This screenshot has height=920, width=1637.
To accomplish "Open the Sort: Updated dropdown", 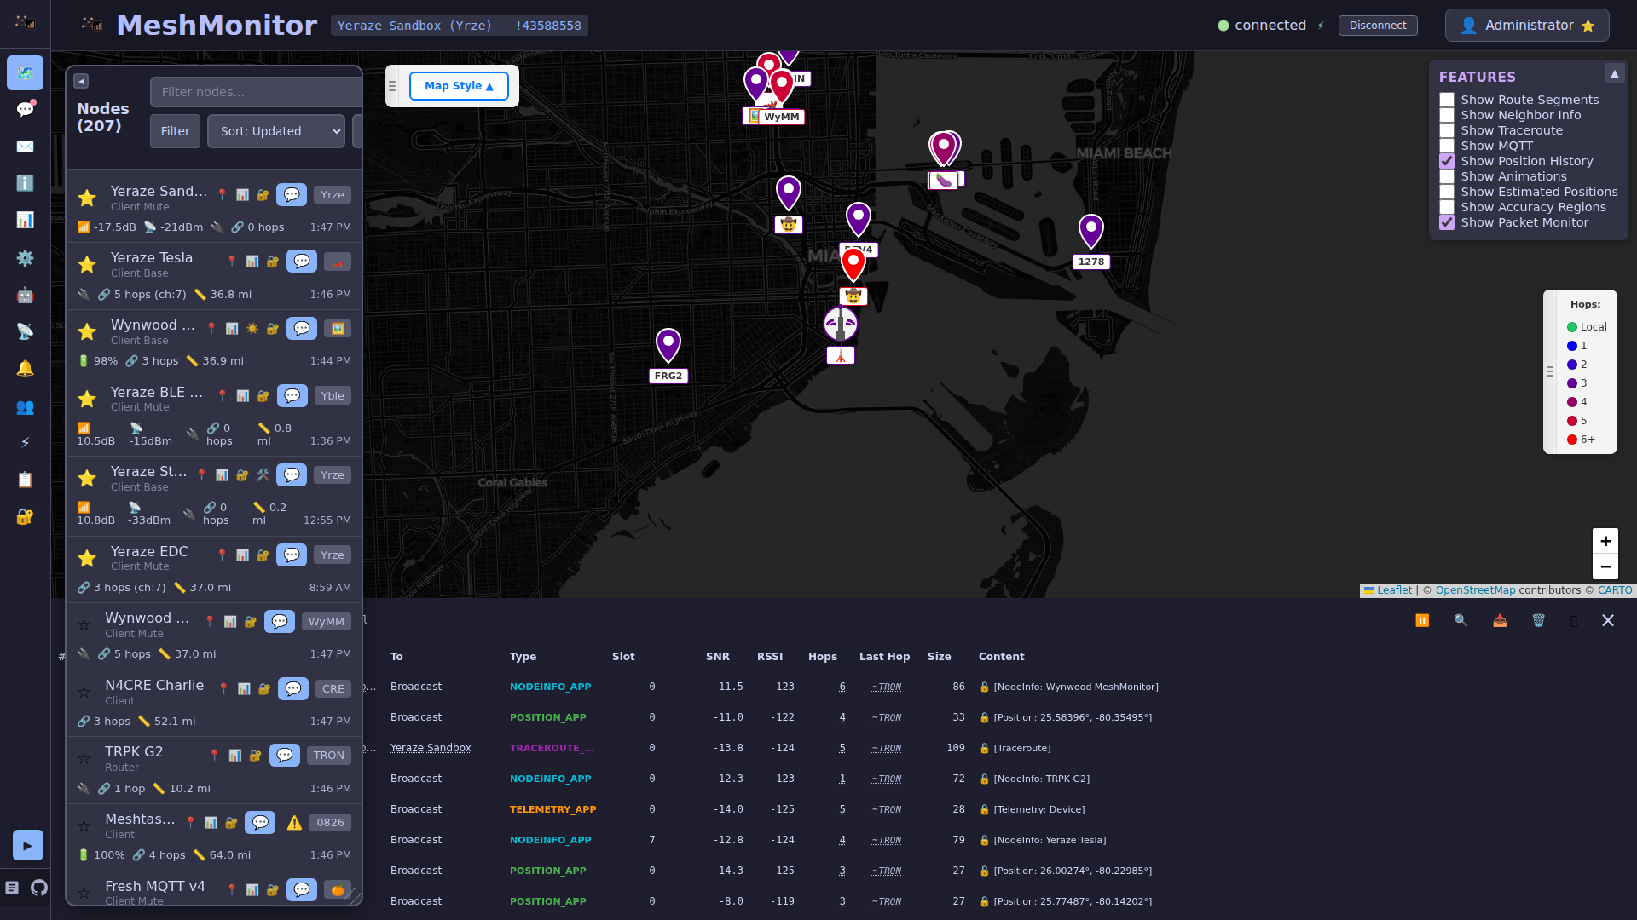I will [x=275, y=131].
